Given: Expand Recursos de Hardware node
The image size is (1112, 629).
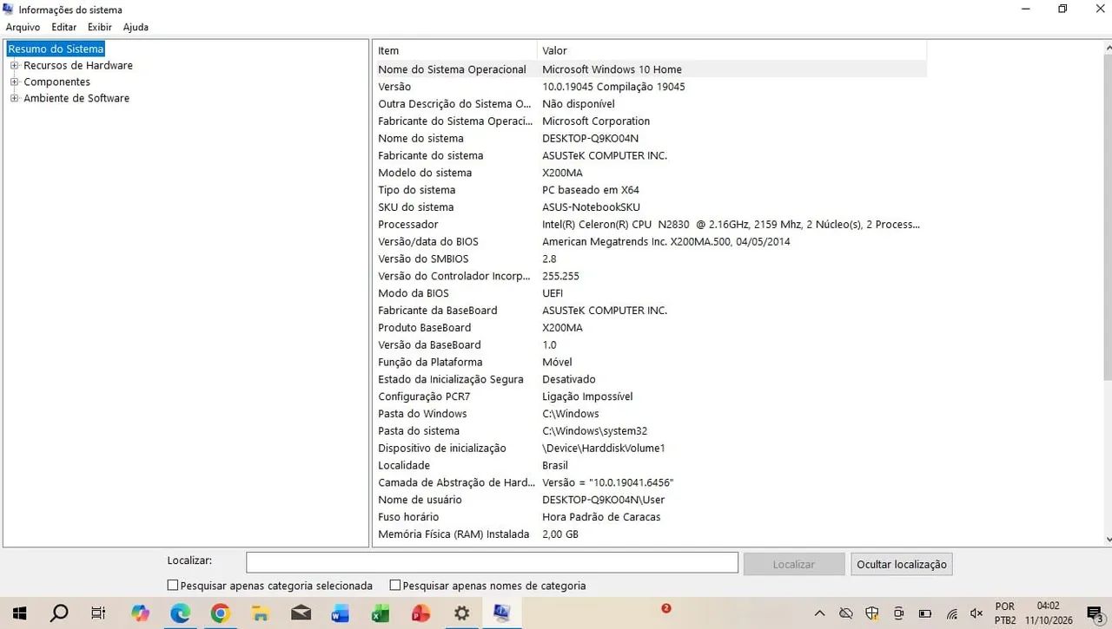Looking at the screenshot, I should 14,65.
